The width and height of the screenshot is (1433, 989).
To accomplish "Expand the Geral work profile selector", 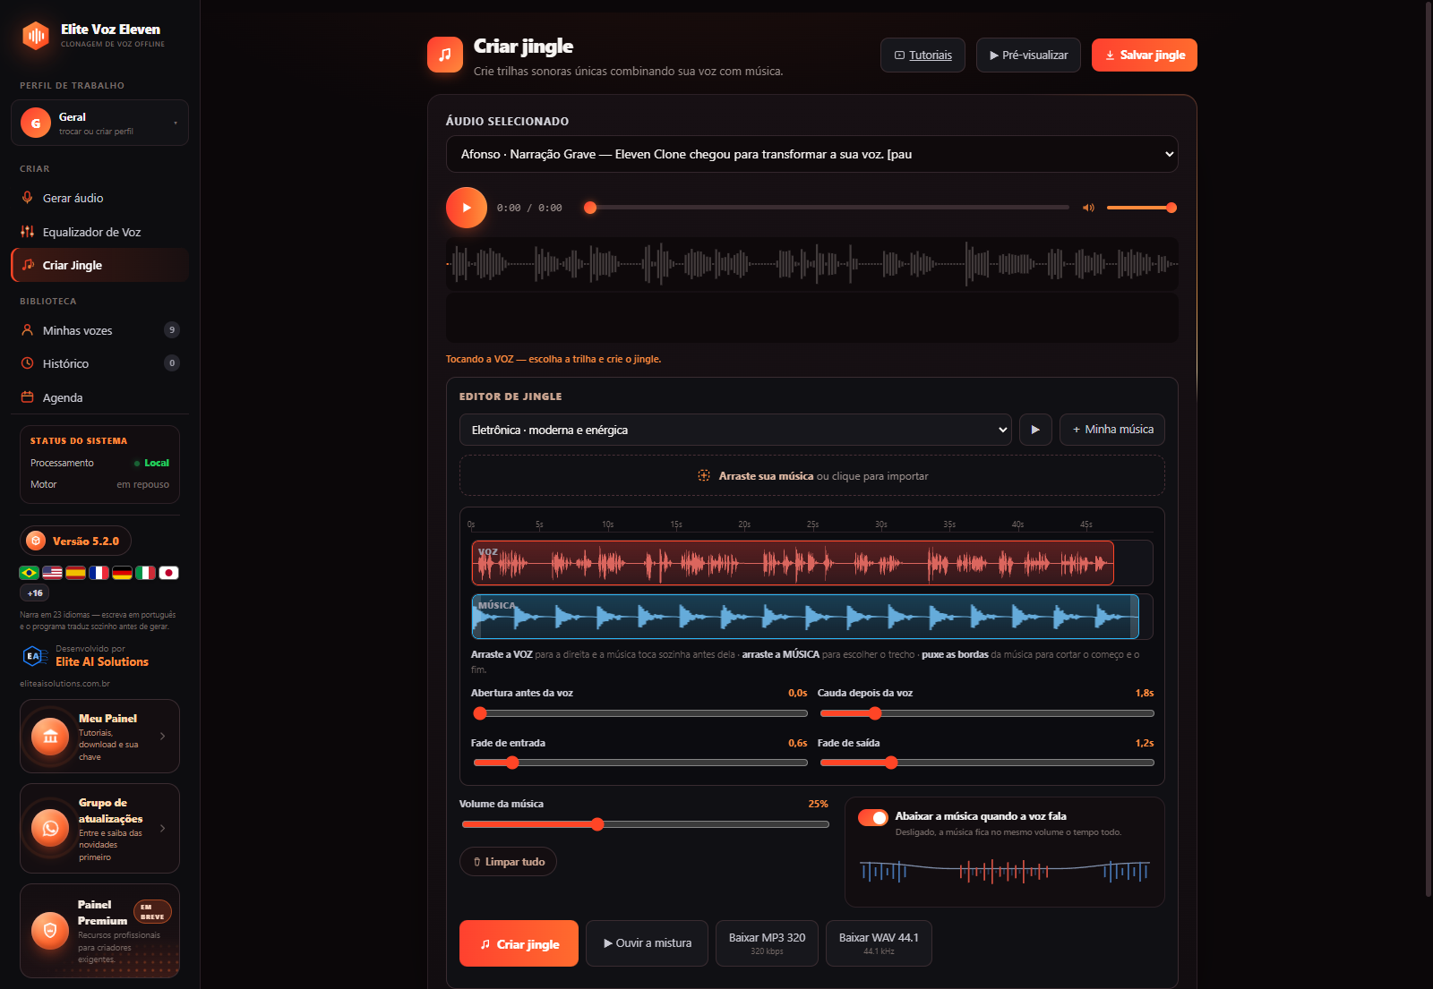I will pyautogui.click(x=99, y=123).
